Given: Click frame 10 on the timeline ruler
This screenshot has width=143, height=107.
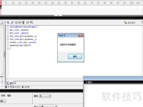Looking at the screenshot, I should 13,3.
